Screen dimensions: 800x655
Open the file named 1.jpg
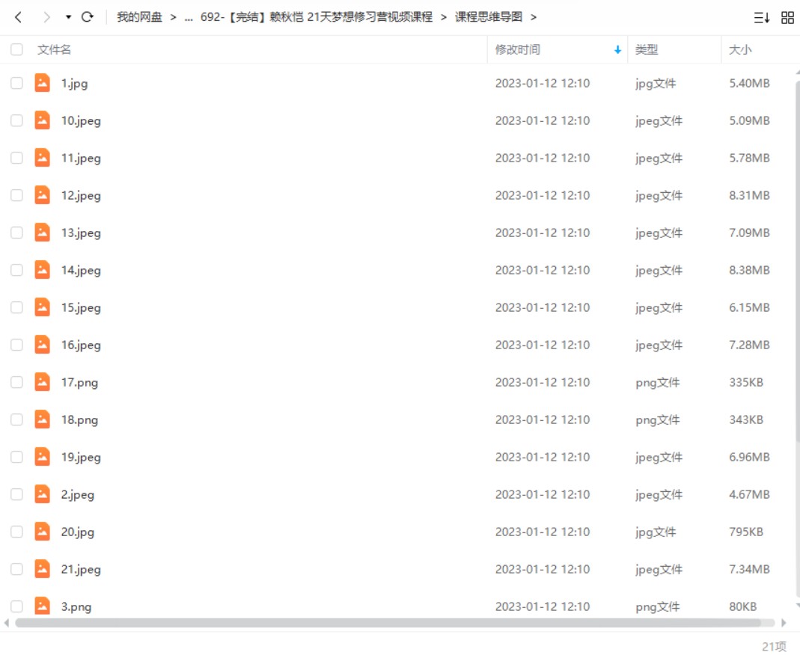point(75,84)
